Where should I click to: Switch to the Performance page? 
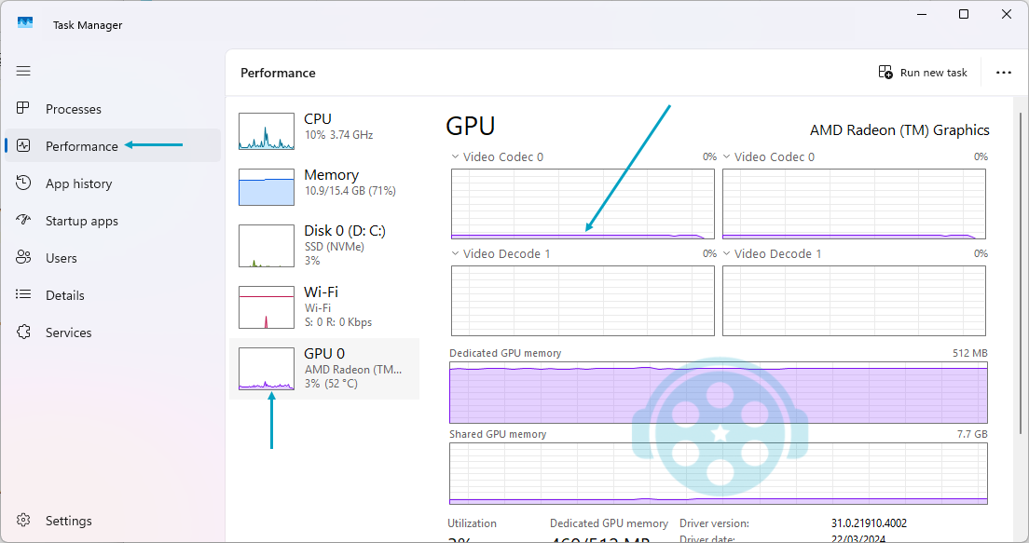point(113,145)
